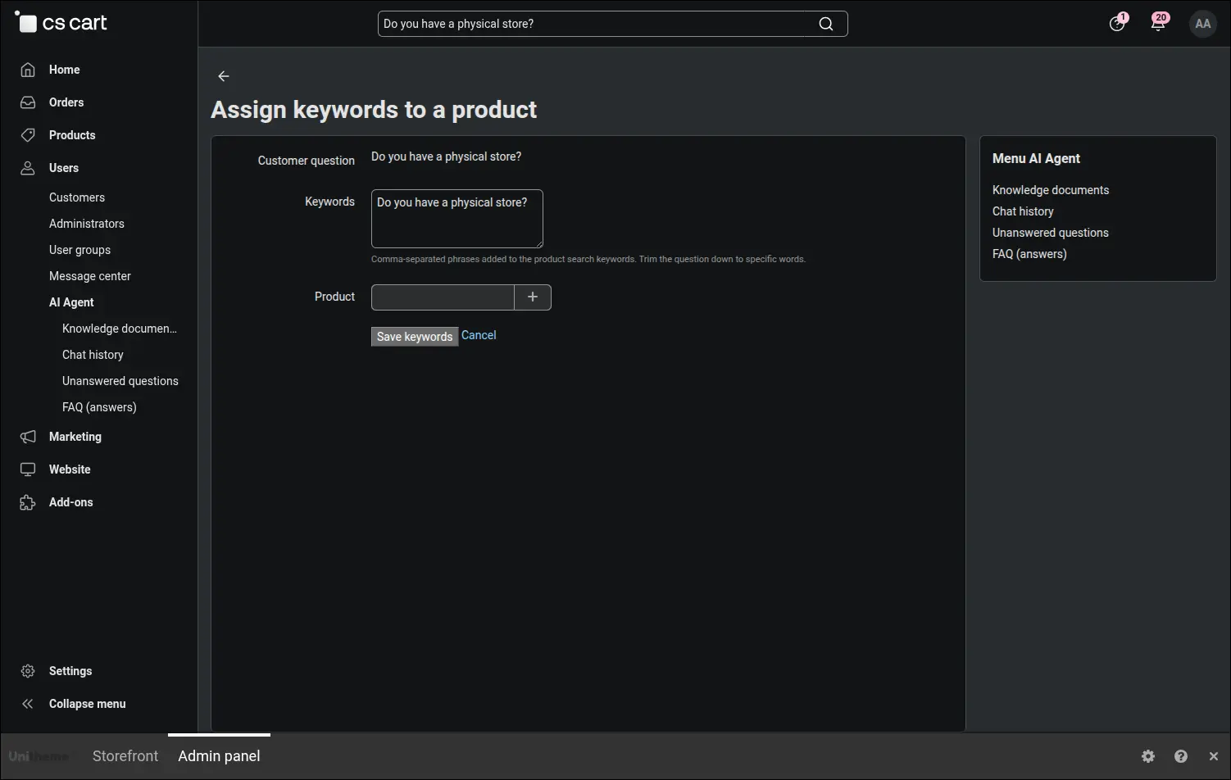Click the Customer question text value

tap(446, 156)
